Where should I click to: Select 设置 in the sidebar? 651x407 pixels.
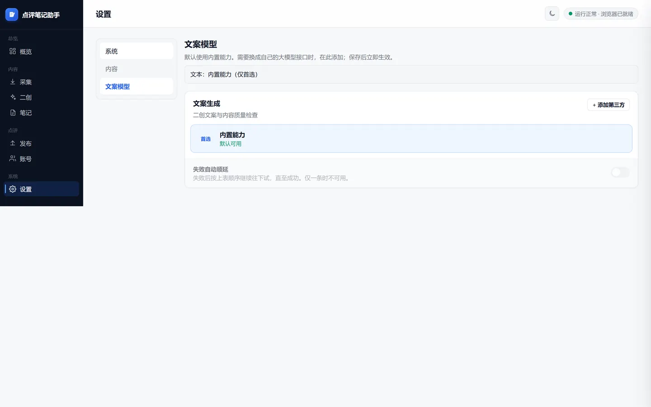(x=42, y=189)
